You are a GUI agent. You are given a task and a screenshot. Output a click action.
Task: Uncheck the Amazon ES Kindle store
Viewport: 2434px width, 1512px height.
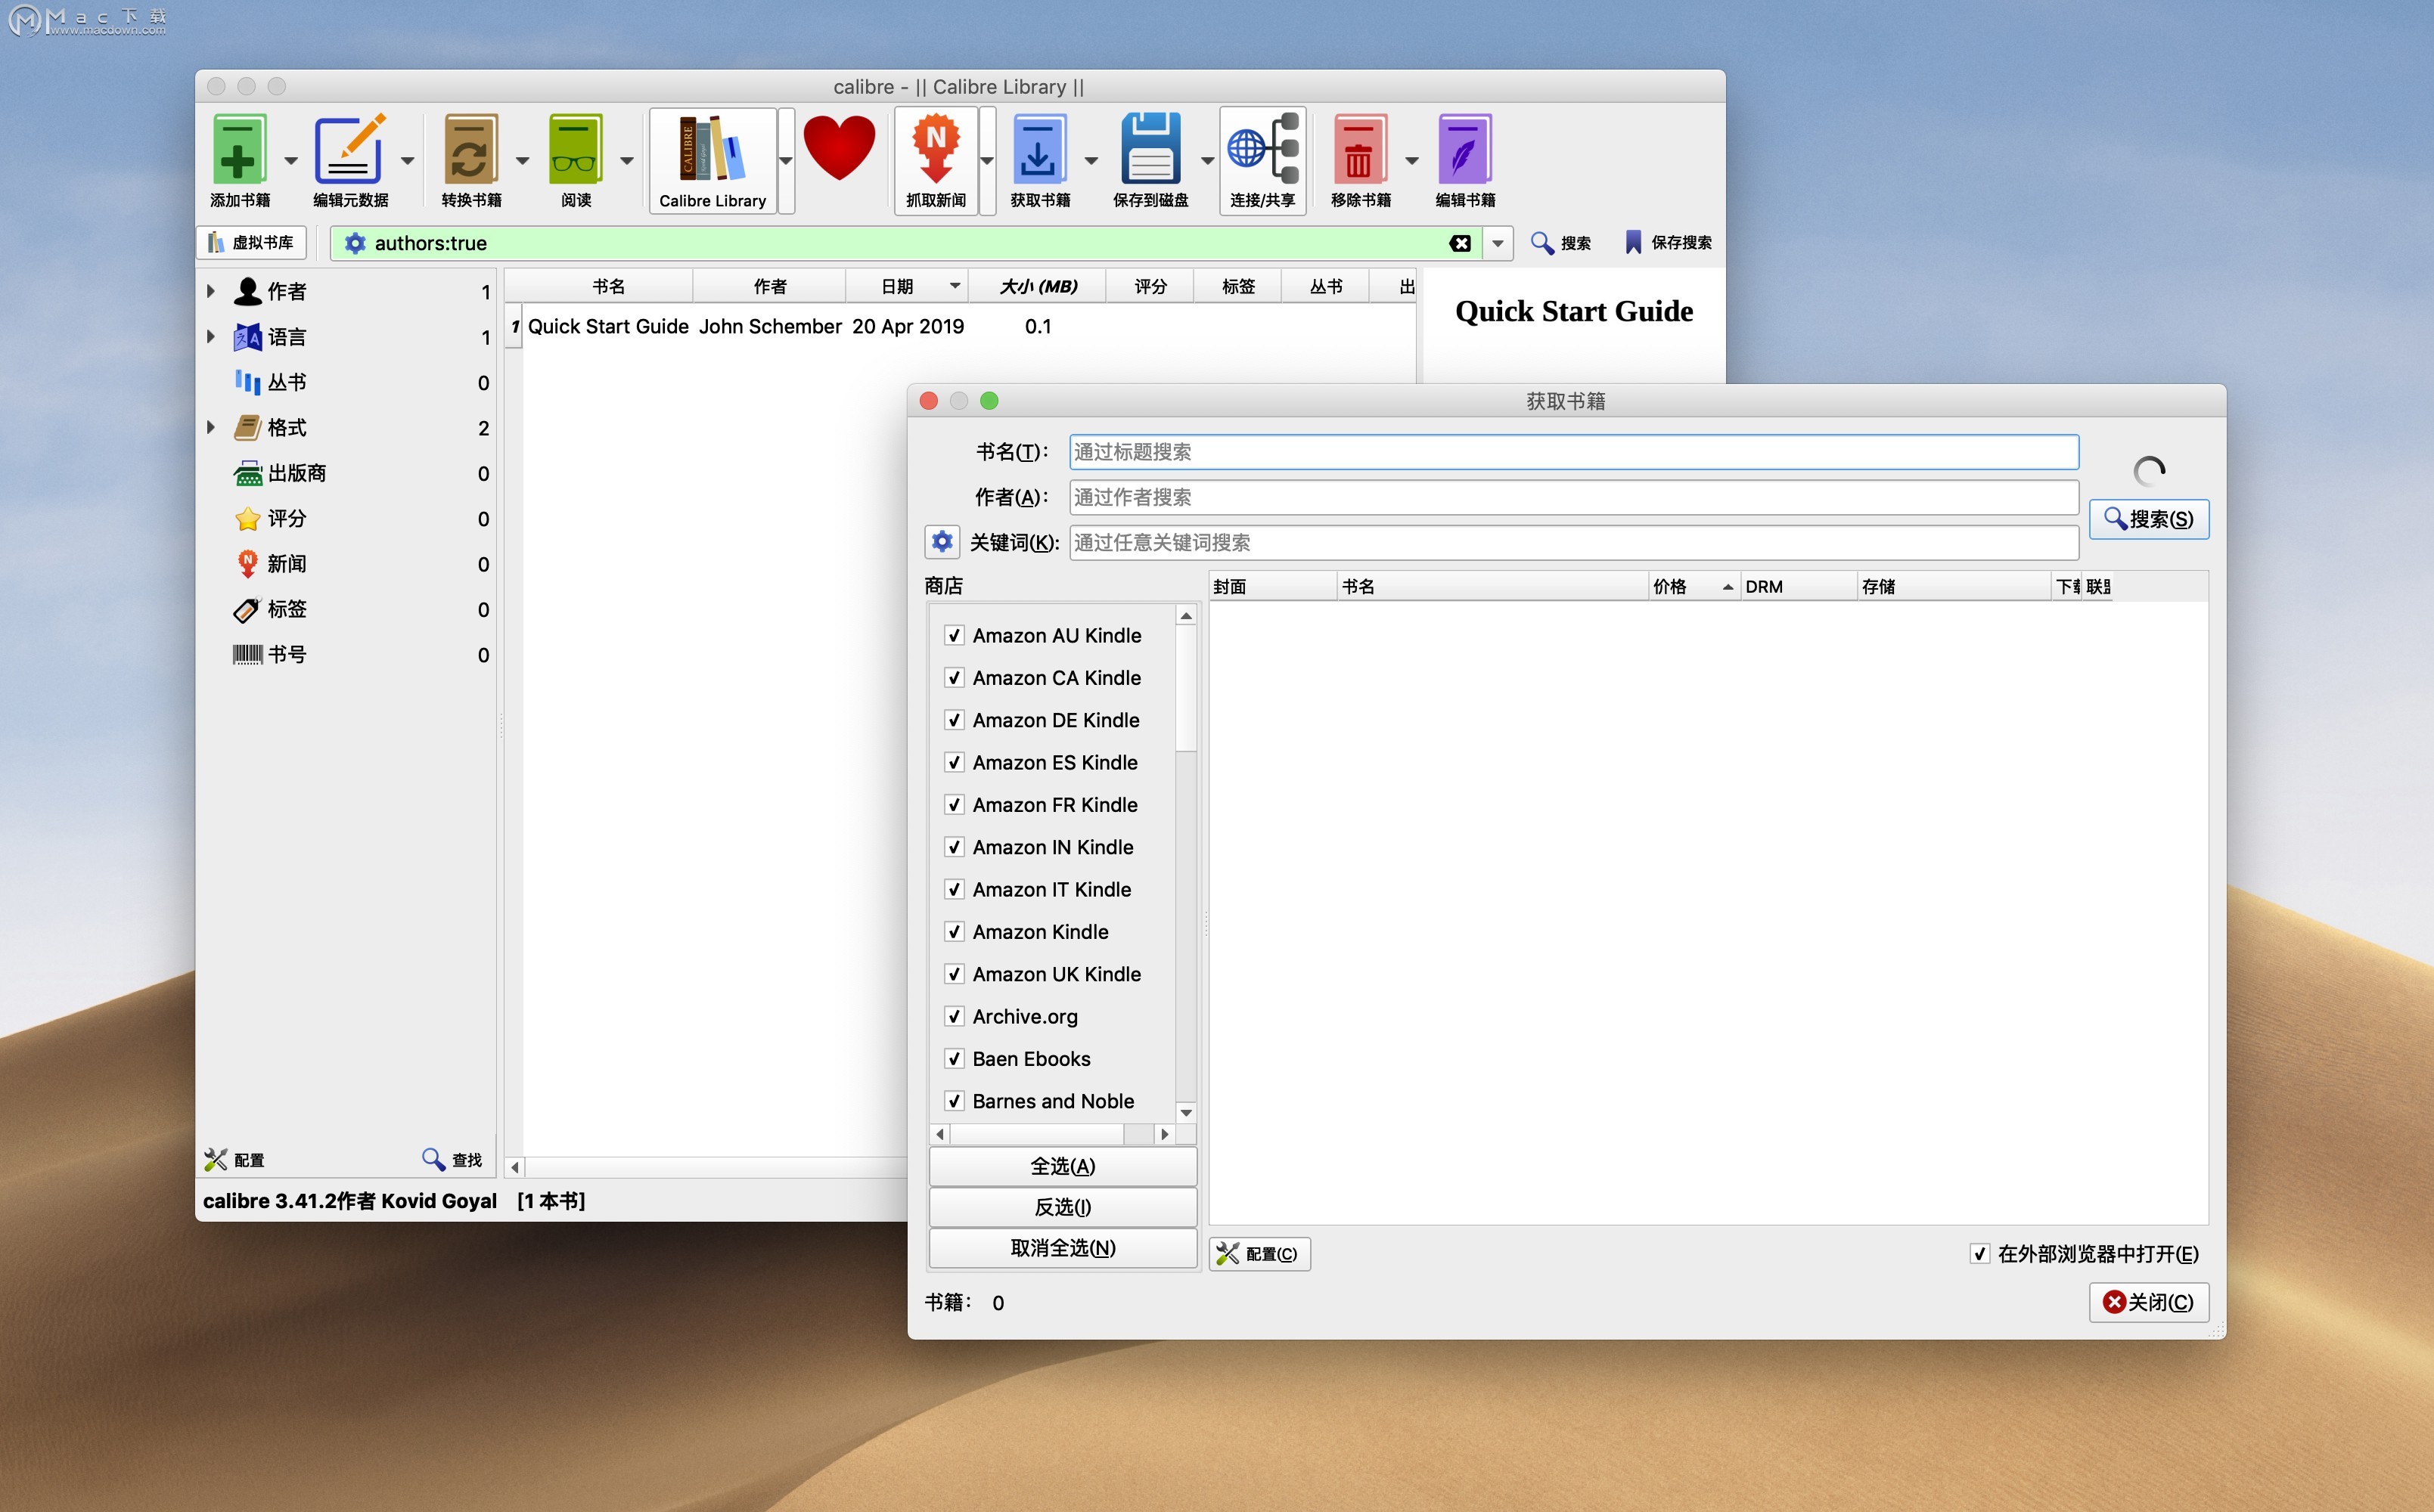pyautogui.click(x=953, y=762)
